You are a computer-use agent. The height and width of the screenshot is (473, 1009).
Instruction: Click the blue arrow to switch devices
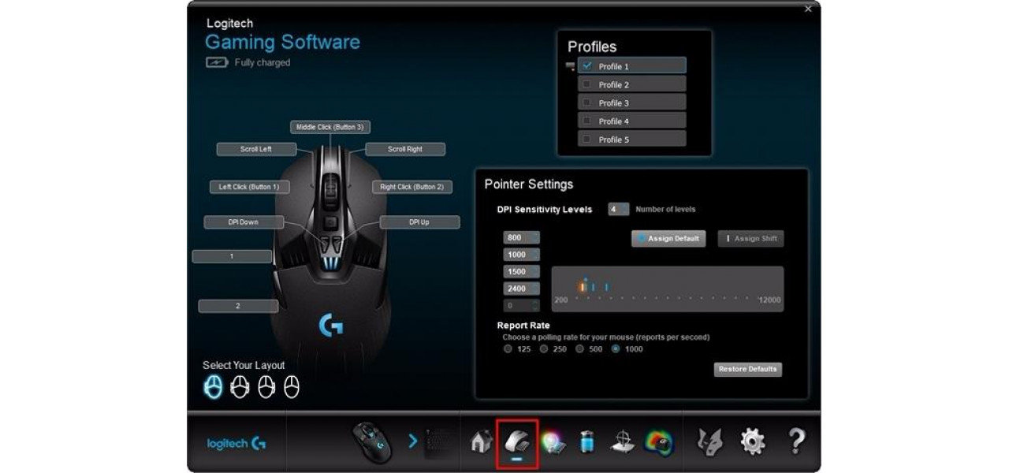(413, 441)
